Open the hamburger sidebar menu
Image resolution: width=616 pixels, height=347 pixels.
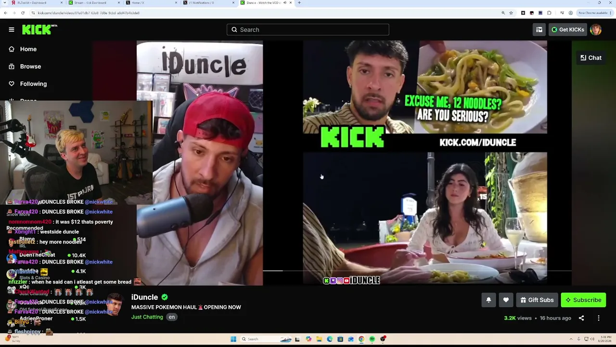pos(12,29)
